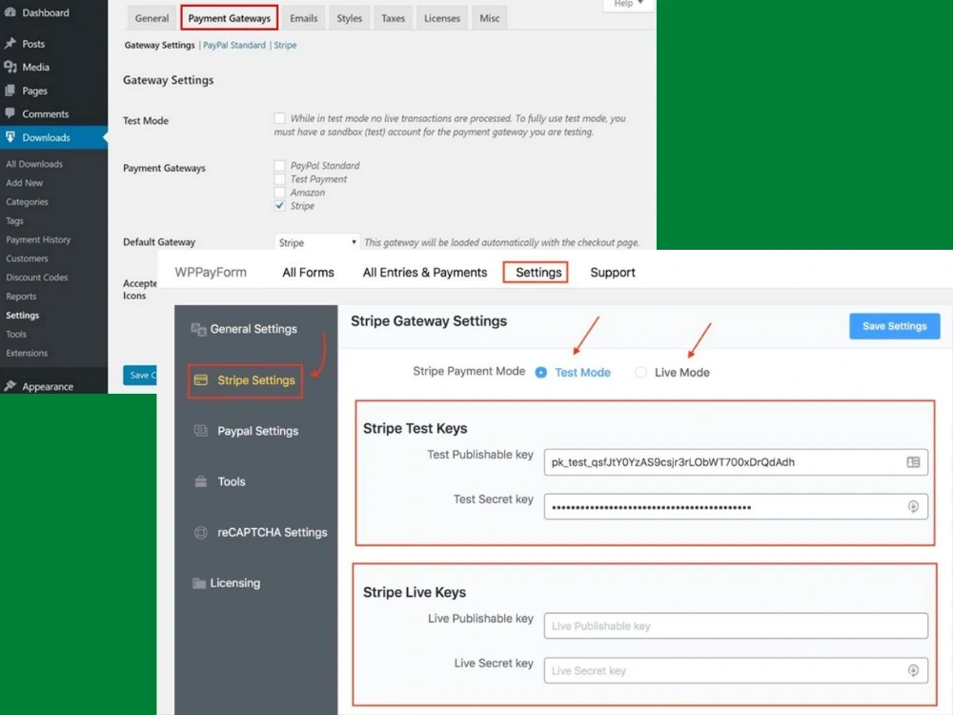This screenshot has height=715, width=953.
Task: Select the Live Mode radio button
Action: click(x=640, y=372)
